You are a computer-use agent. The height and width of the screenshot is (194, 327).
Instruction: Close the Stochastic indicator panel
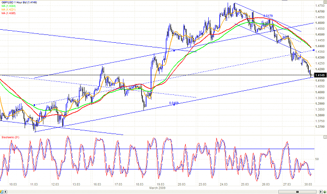click(x=325, y=137)
